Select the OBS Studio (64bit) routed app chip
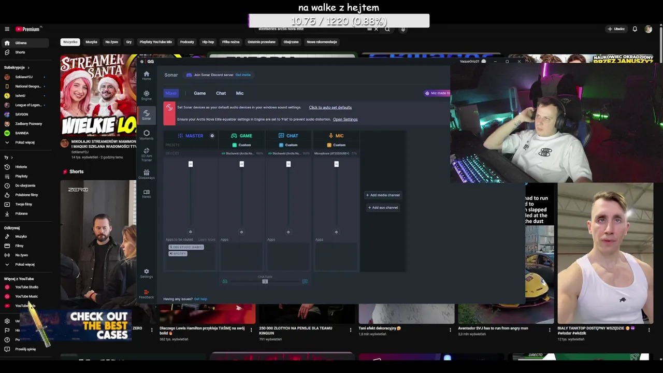 pyautogui.click(x=186, y=247)
